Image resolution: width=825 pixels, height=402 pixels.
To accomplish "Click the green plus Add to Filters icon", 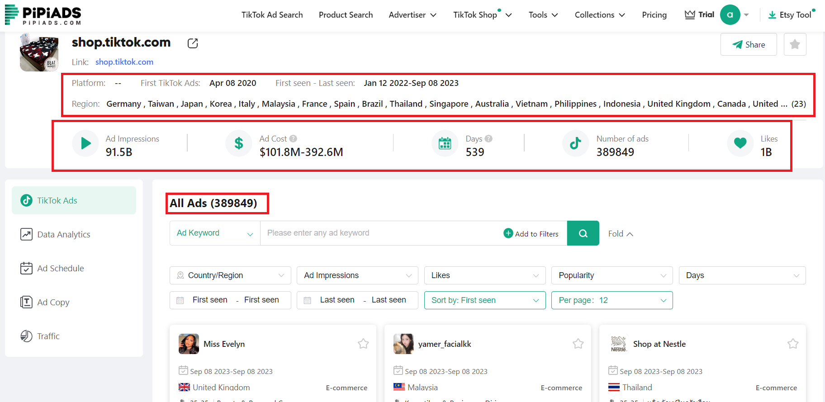I will click(508, 233).
